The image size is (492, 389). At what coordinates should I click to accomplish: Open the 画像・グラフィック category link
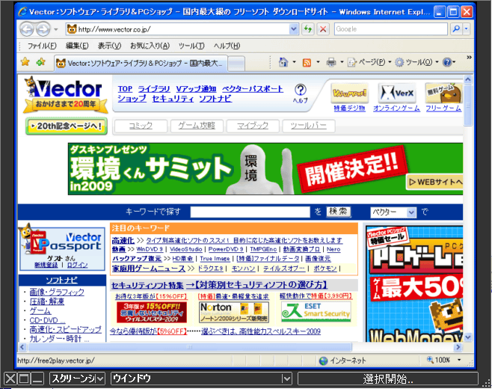click(57, 292)
